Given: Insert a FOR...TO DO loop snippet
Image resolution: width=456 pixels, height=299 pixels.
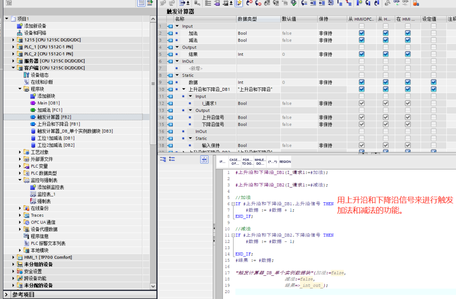Looking at the screenshot, I should (x=248, y=161).
